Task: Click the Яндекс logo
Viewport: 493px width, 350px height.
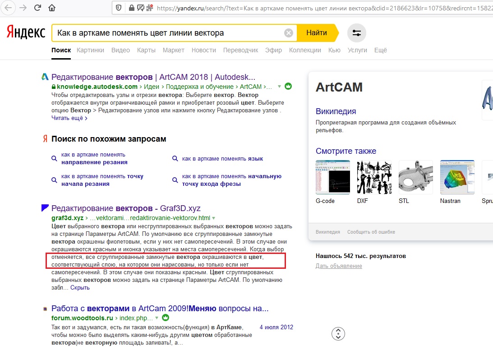Action: pos(26,32)
